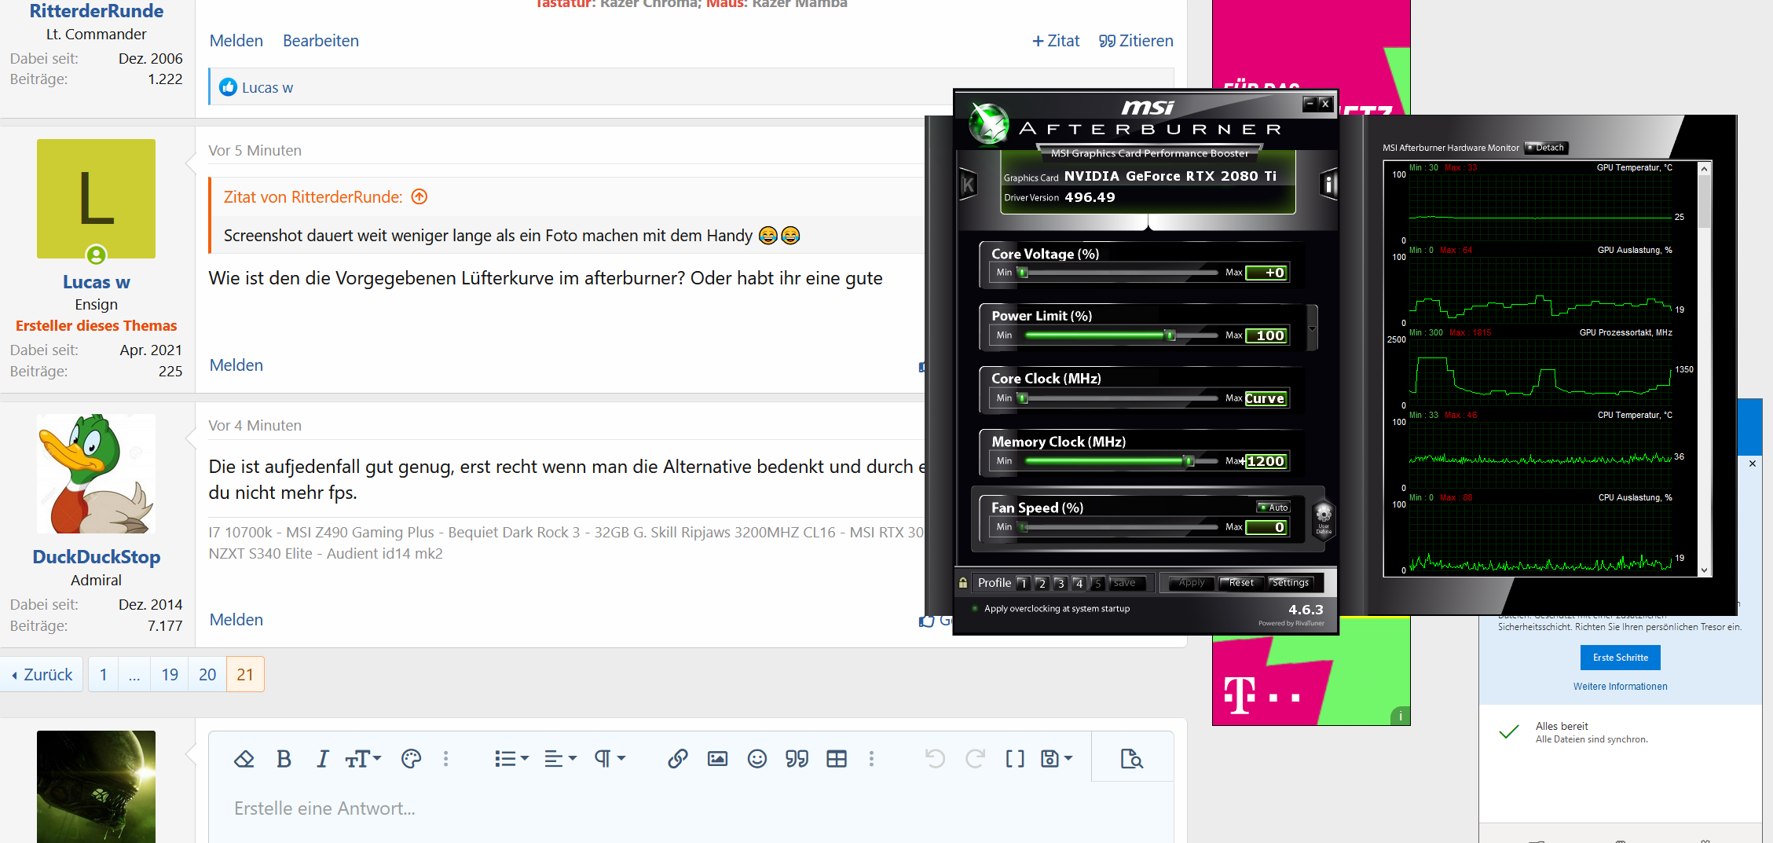Click the Afterburner profile save button
Image resolution: width=1773 pixels, height=843 pixels.
click(x=1126, y=583)
